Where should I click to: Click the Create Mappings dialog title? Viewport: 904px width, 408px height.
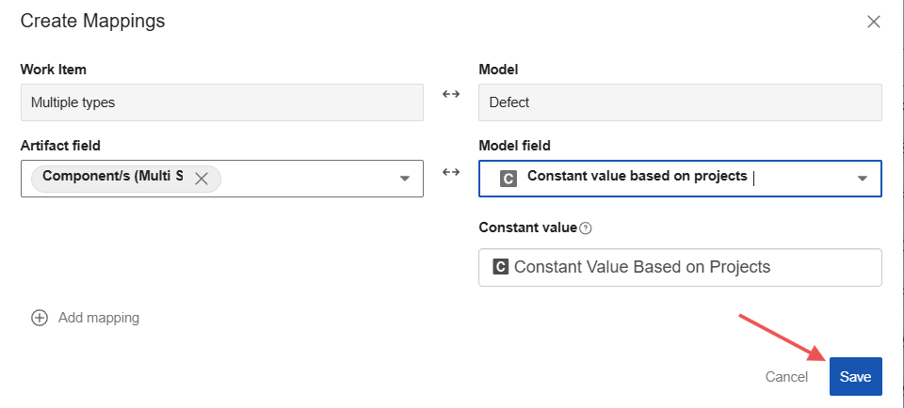(x=92, y=21)
